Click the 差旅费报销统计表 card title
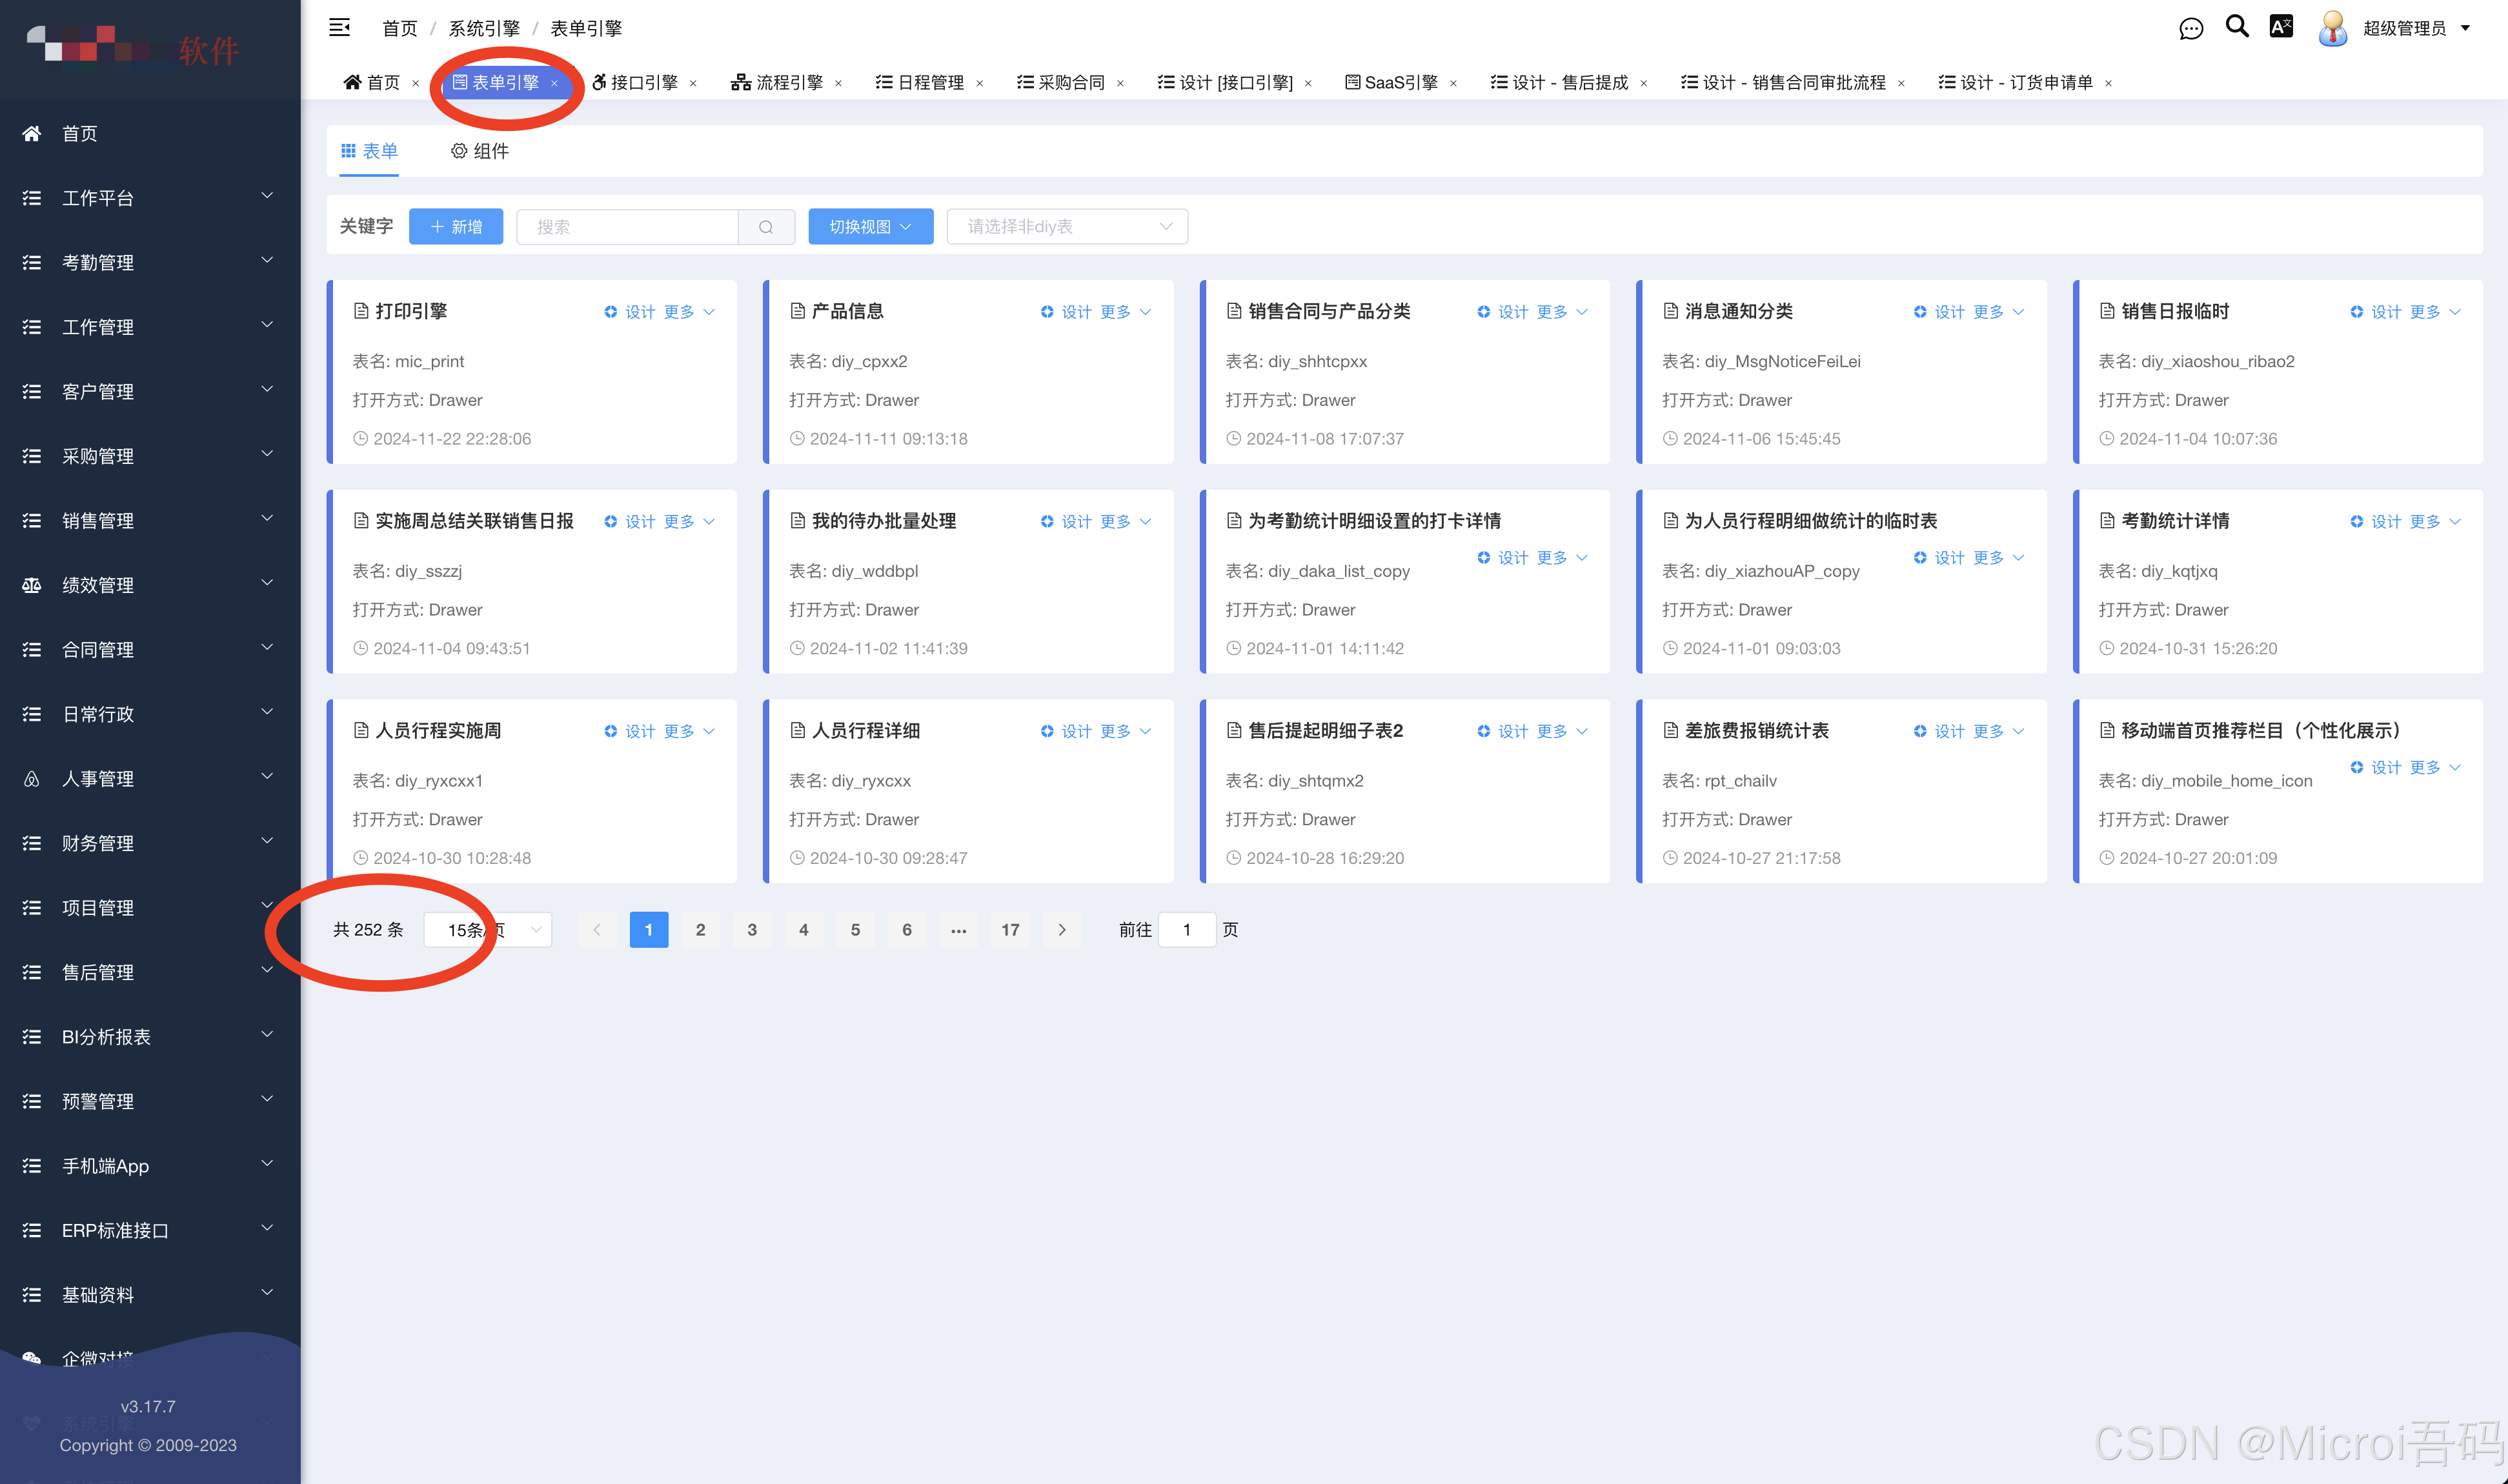The height and width of the screenshot is (1484, 2508). 1756,731
